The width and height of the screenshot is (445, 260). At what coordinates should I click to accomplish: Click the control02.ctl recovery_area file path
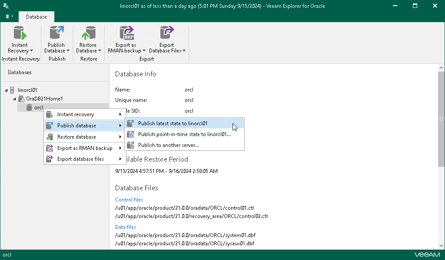(191, 216)
